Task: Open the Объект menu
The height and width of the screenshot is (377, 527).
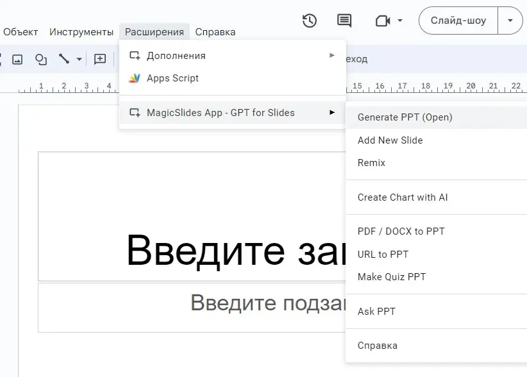Action: click(20, 31)
